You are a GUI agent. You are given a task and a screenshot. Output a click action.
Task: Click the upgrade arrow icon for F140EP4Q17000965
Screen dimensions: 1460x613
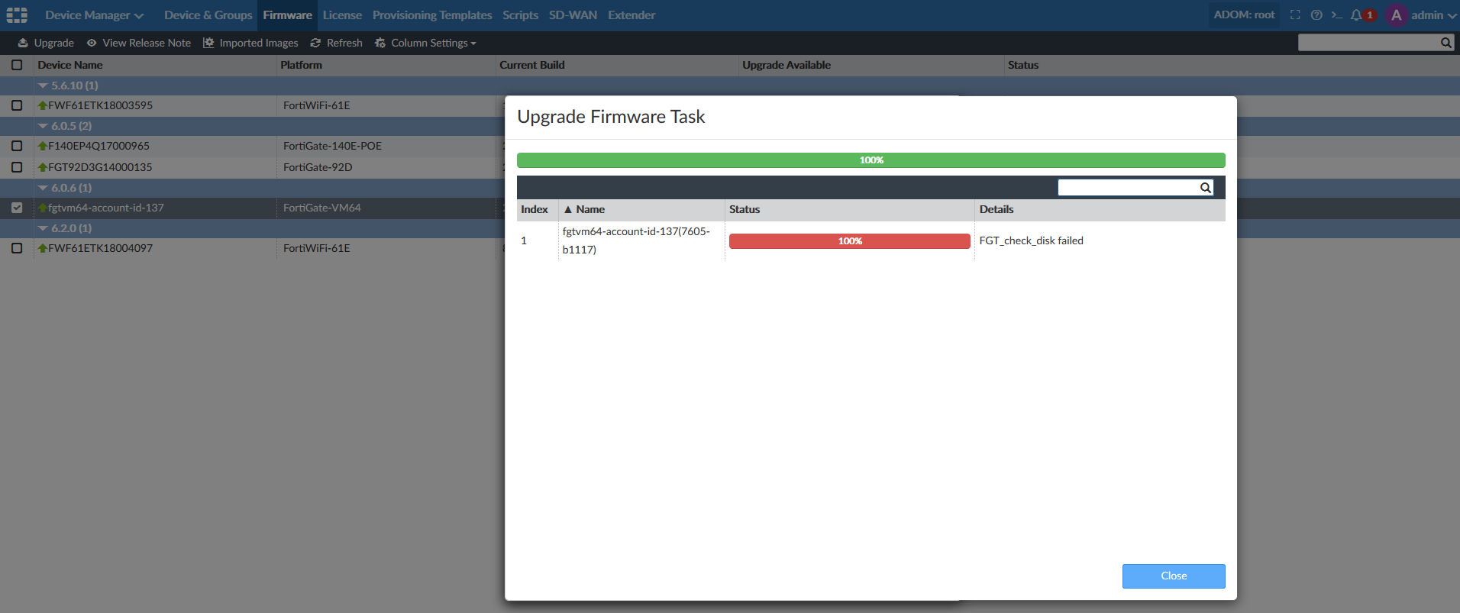[x=43, y=146]
